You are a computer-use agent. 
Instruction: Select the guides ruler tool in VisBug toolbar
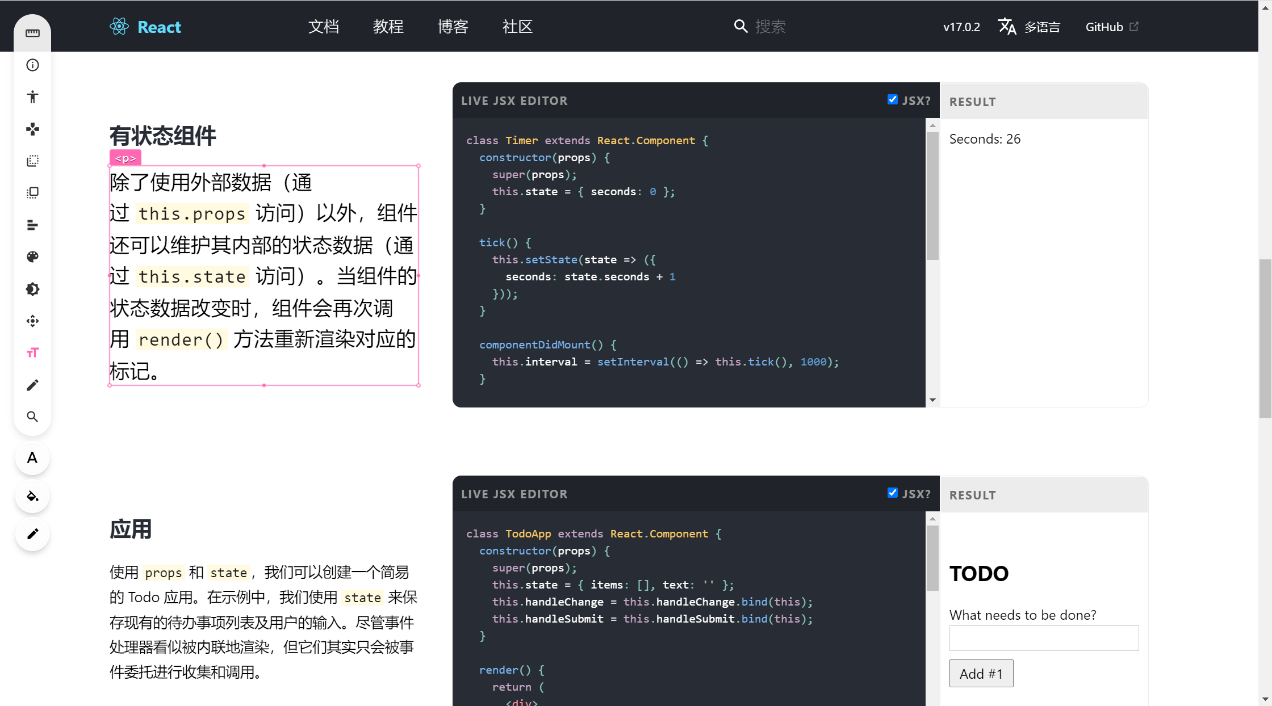[x=32, y=33]
